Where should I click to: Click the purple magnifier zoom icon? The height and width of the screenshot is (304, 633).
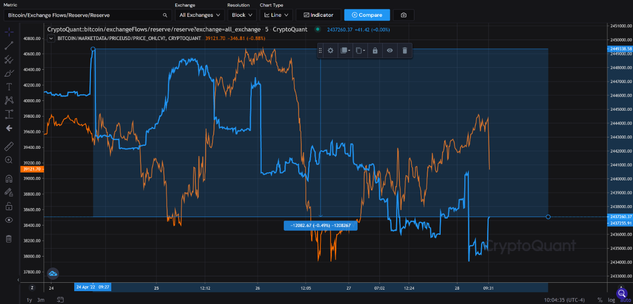(x=622, y=294)
